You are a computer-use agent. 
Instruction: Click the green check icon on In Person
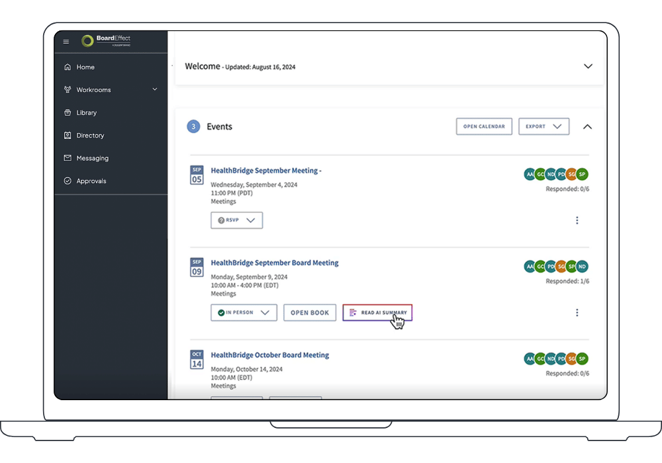click(x=221, y=313)
